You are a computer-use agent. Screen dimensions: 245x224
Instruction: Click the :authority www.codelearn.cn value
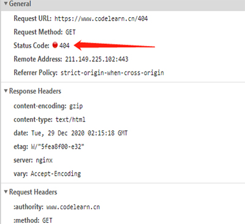(x=73, y=207)
